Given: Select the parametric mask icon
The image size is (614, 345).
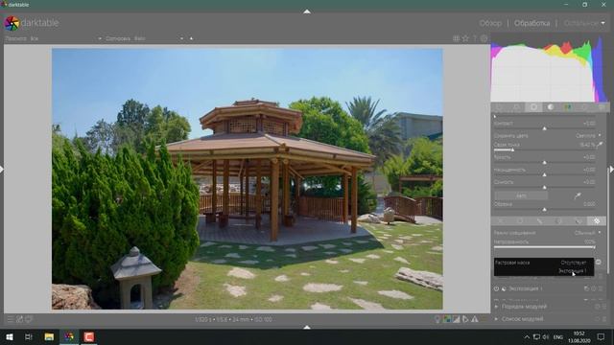Looking at the screenshot, I should point(558,221).
